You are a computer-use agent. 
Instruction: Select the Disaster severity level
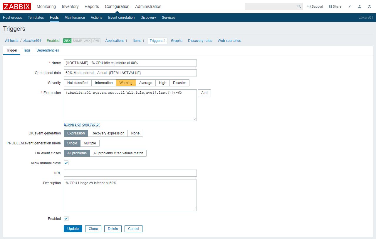point(179,83)
